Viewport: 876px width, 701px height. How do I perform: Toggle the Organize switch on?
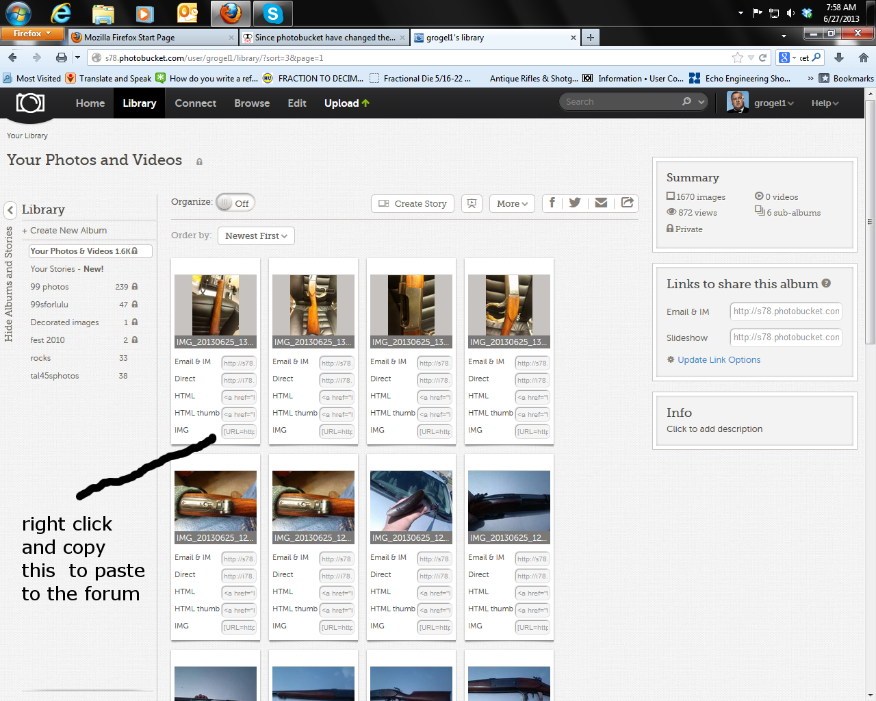(x=235, y=203)
